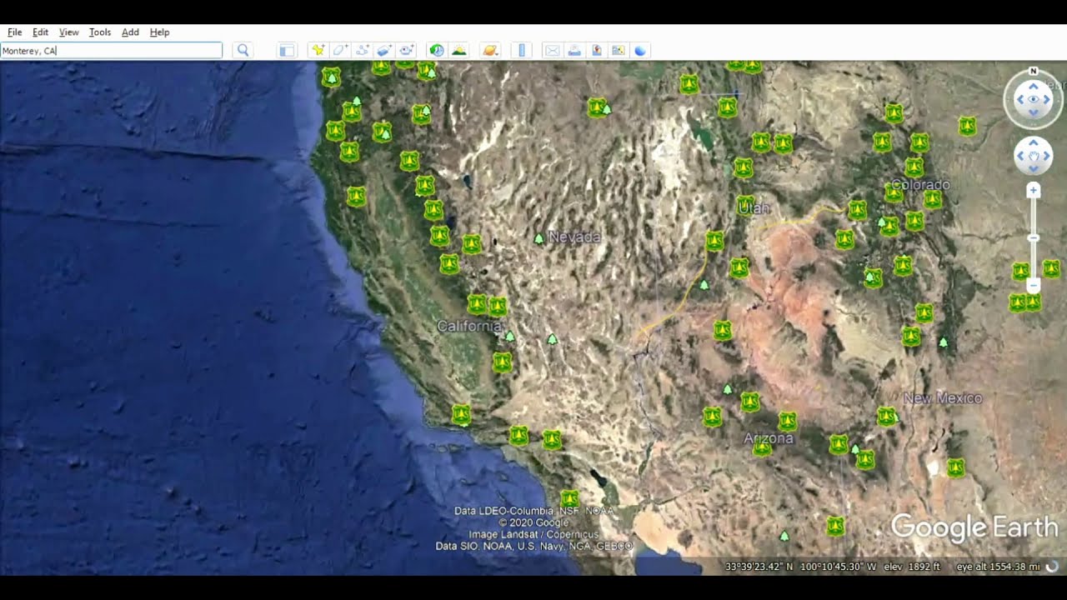Click the hand icon in Move joystick
The width and height of the screenshot is (1067, 600).
coord(1034,156)
